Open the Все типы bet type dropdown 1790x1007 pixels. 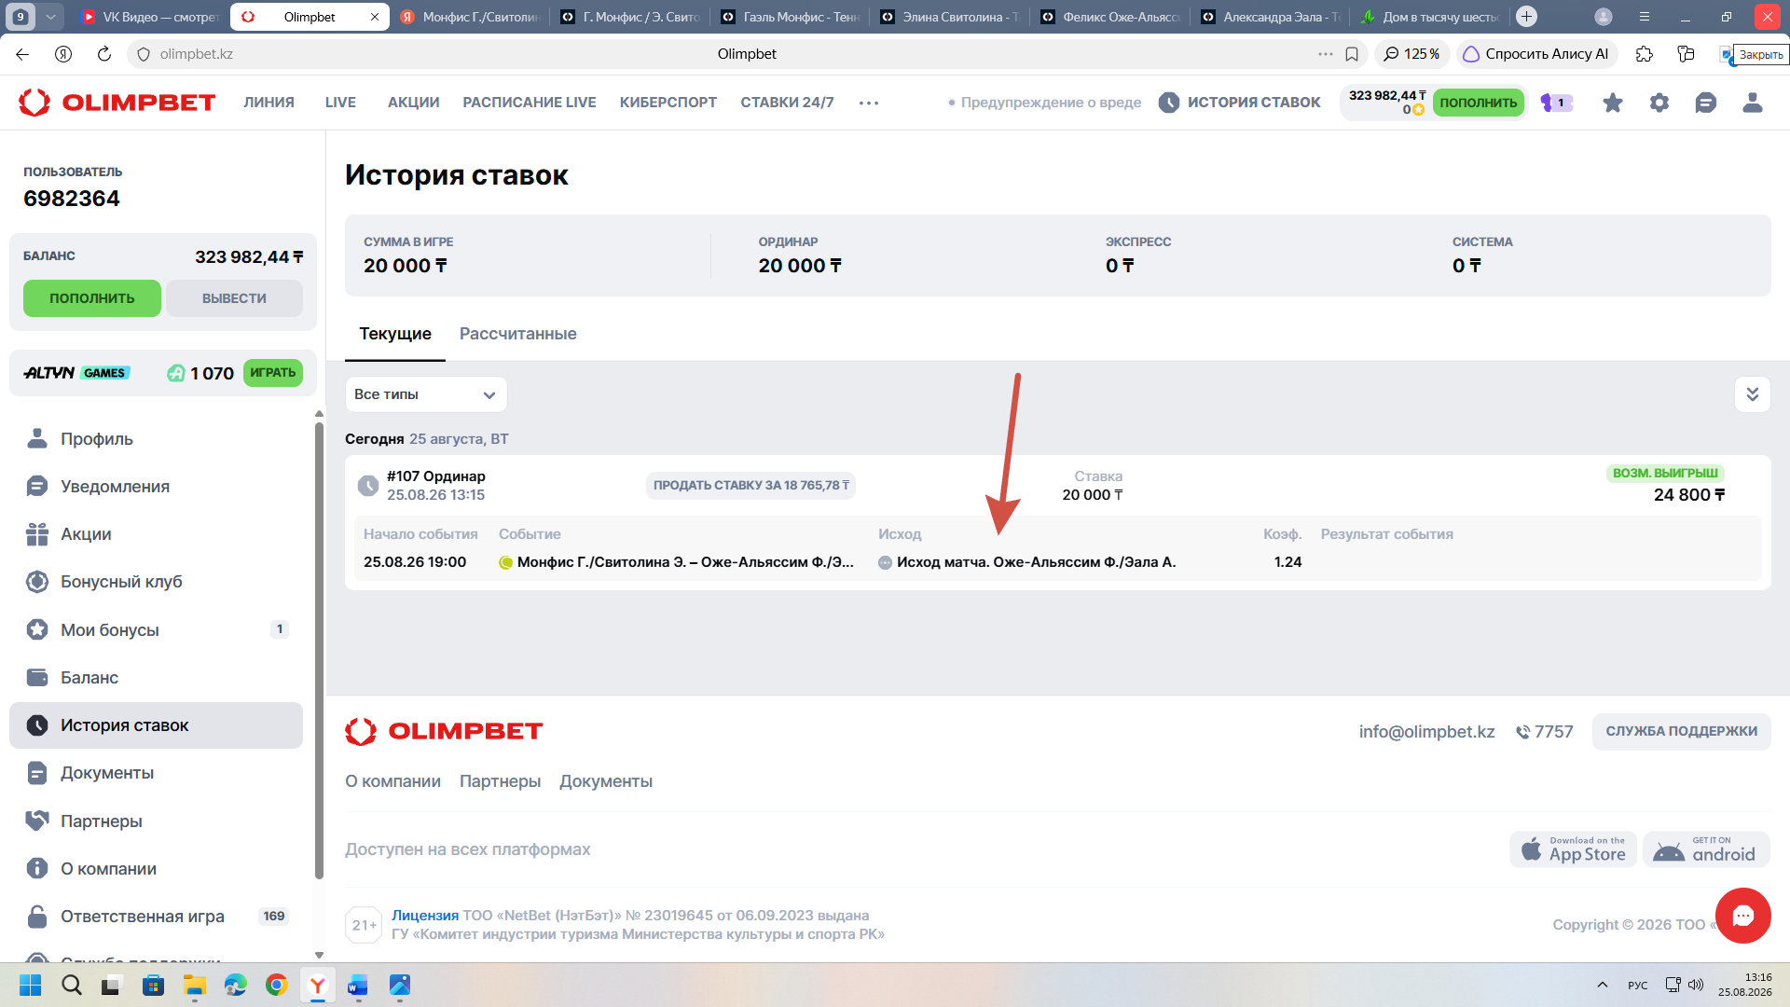coord(426,394)
